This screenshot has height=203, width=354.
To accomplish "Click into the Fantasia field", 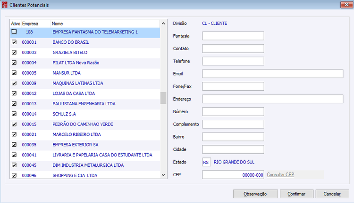I will coord(233,36).
